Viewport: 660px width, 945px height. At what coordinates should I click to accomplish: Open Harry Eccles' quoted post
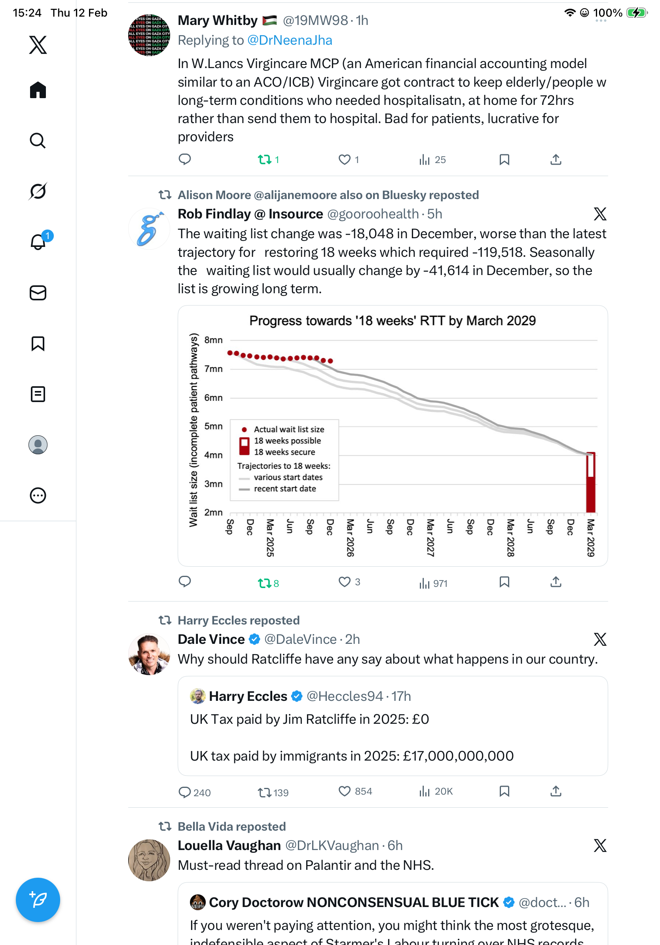392,726
